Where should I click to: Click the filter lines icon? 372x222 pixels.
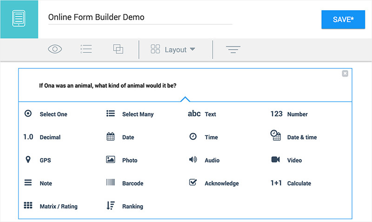coord(233,49)
